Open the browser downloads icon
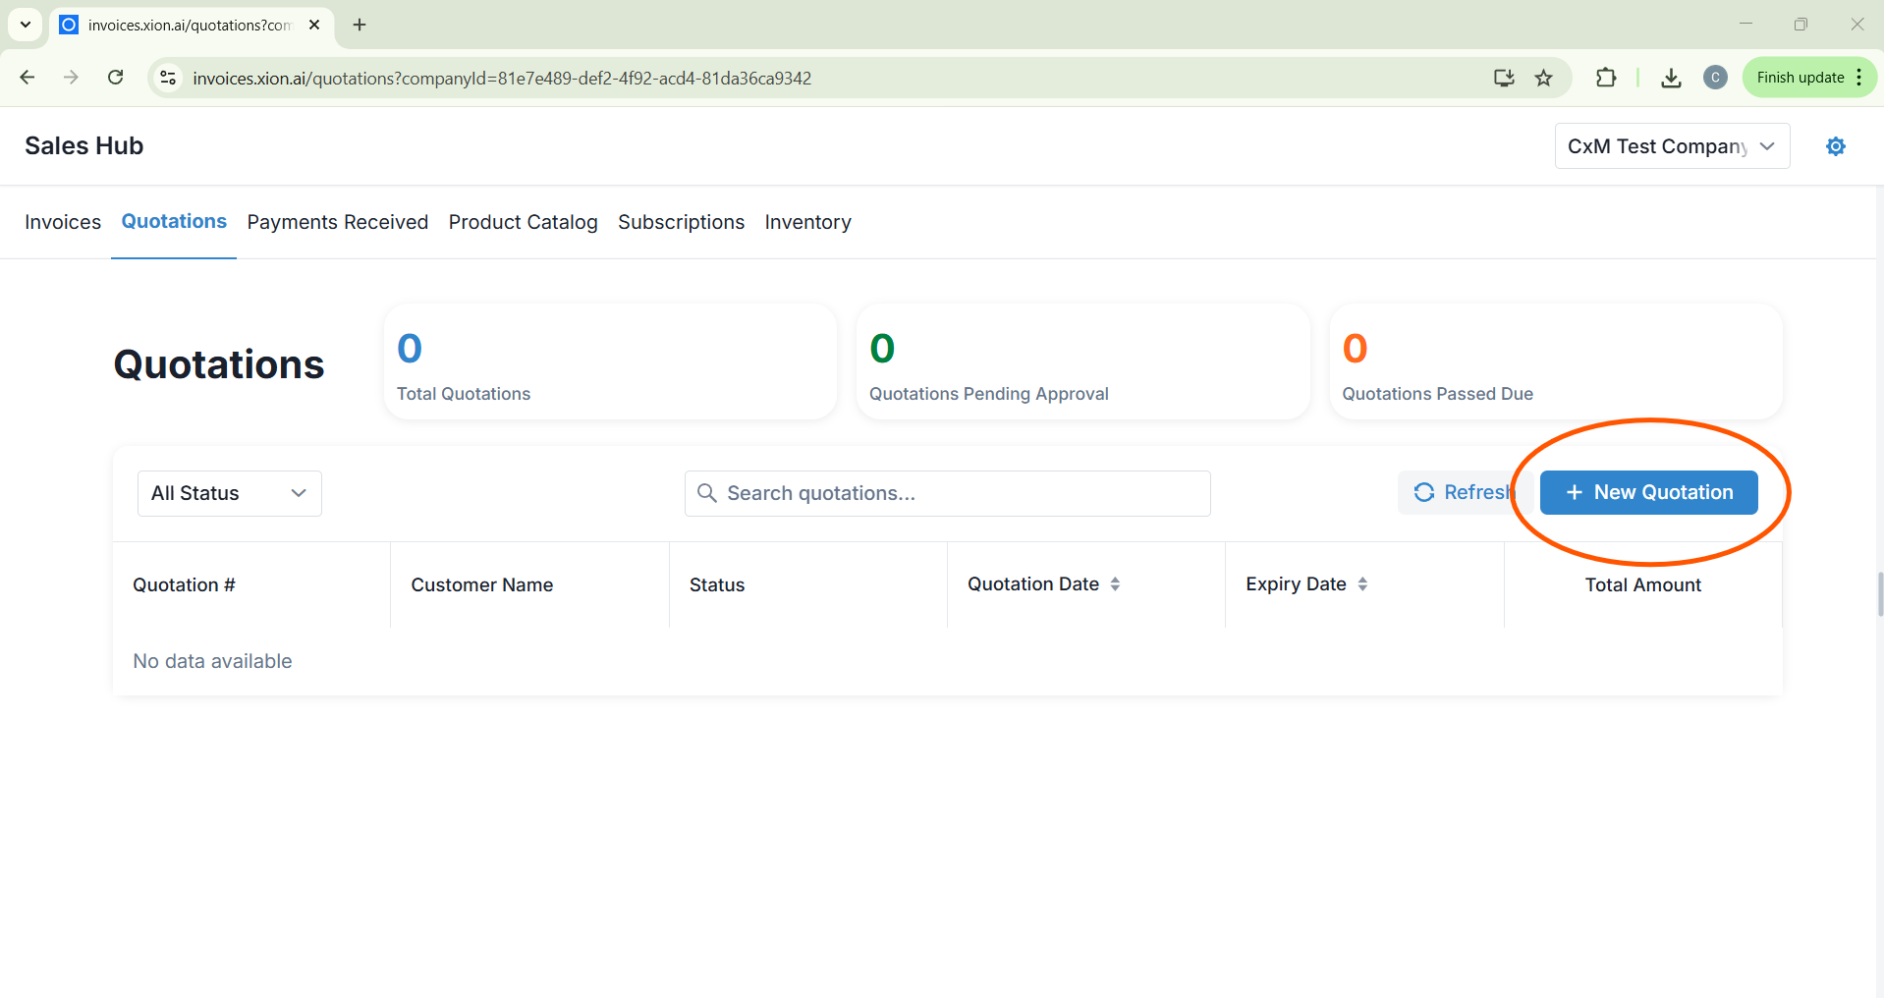Image resolution: width=1884 pixels, height=998 pixels. point(1670,78)
